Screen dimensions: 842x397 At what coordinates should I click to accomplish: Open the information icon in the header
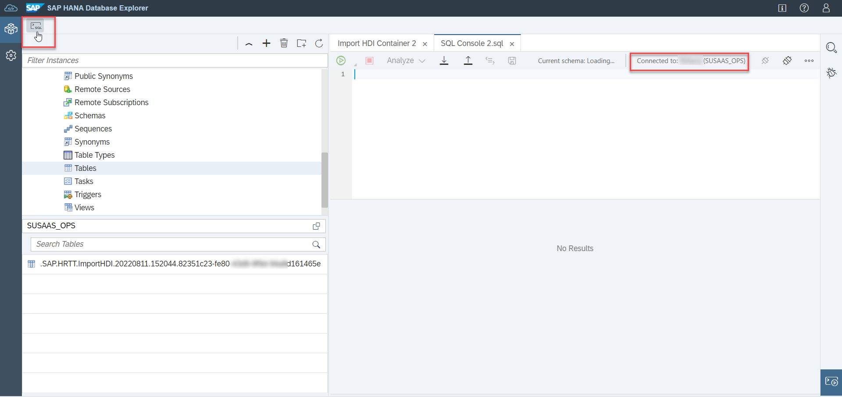[x=782, y=8]
